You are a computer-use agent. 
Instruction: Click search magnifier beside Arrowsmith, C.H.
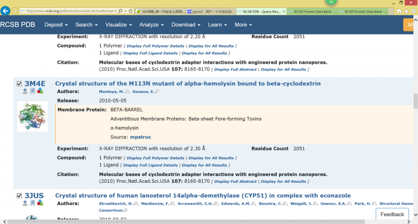click(216, 204)
